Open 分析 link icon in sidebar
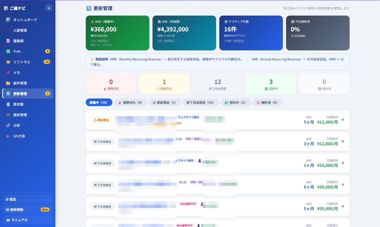 [8, 125]
